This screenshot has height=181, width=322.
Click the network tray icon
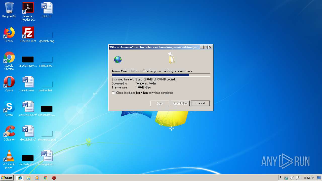(286, 178)
